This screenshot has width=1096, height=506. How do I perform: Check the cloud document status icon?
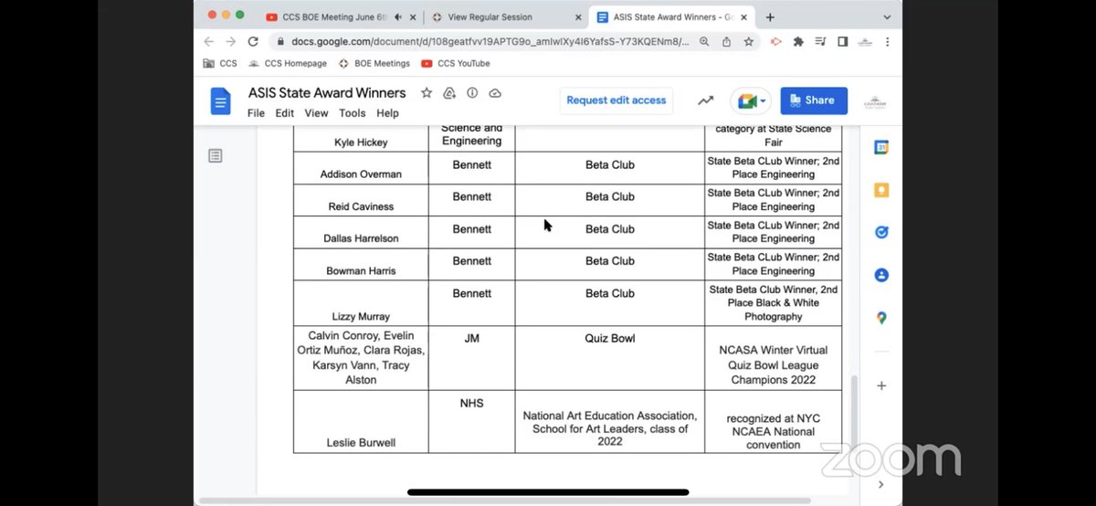pos(495,93)
